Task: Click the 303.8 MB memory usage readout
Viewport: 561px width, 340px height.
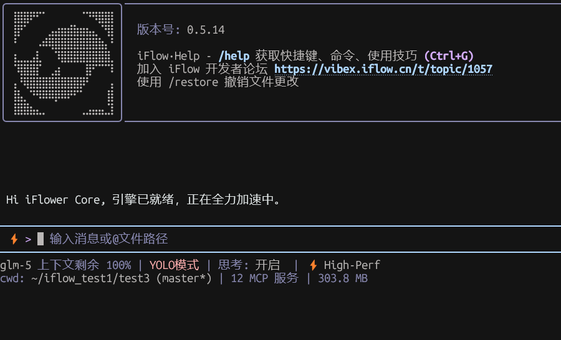Action: 343,278
